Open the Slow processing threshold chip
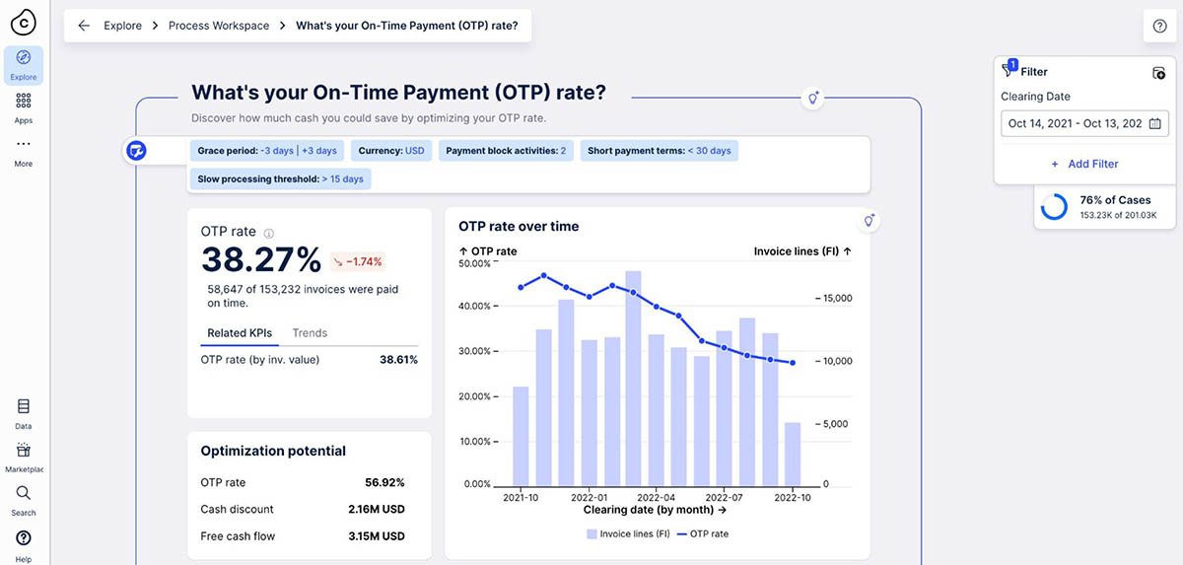The image size is (1183, 565). 280,178
